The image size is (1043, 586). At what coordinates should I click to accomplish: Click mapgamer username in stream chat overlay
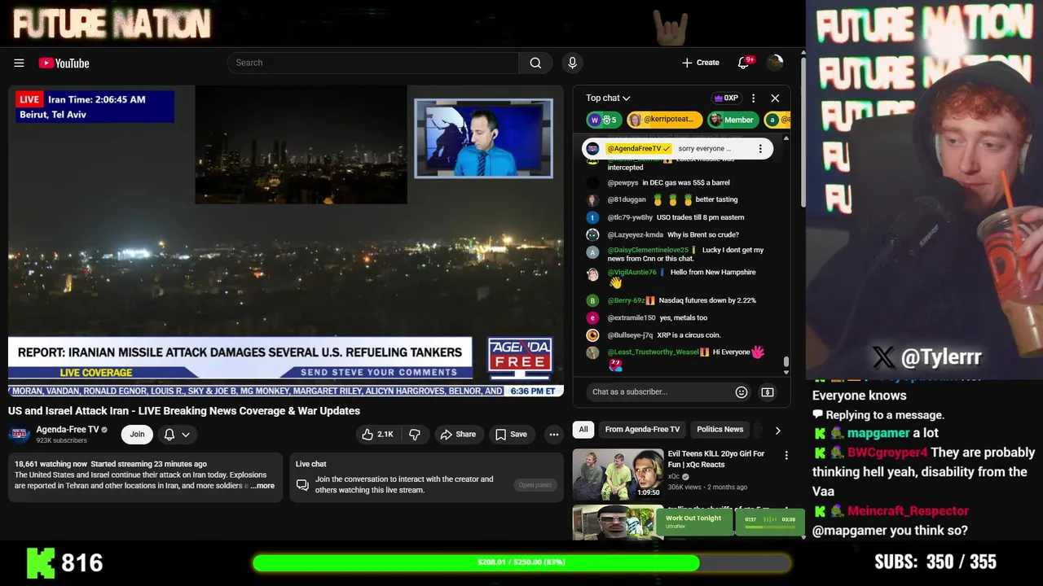pyautogui.click(x=878, y=433)
